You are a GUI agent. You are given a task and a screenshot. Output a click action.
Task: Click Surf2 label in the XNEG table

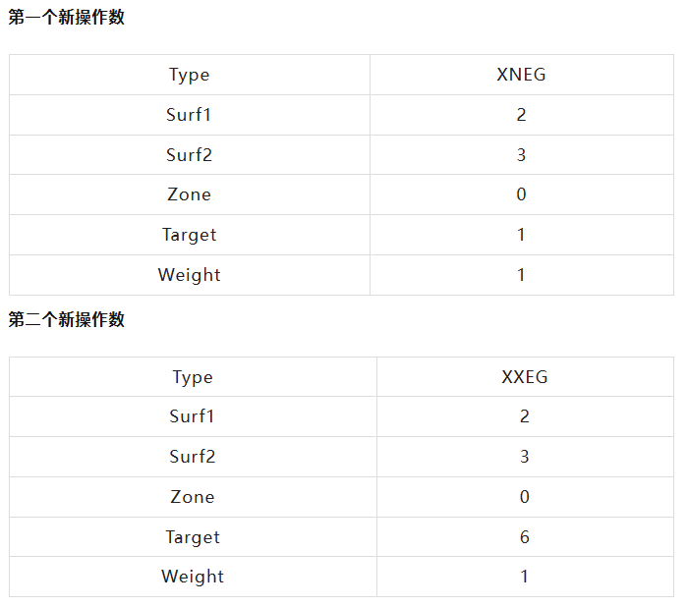(189, 155)
